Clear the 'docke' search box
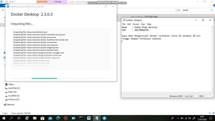This screenshot has height=121, width=215. point(212,10)
